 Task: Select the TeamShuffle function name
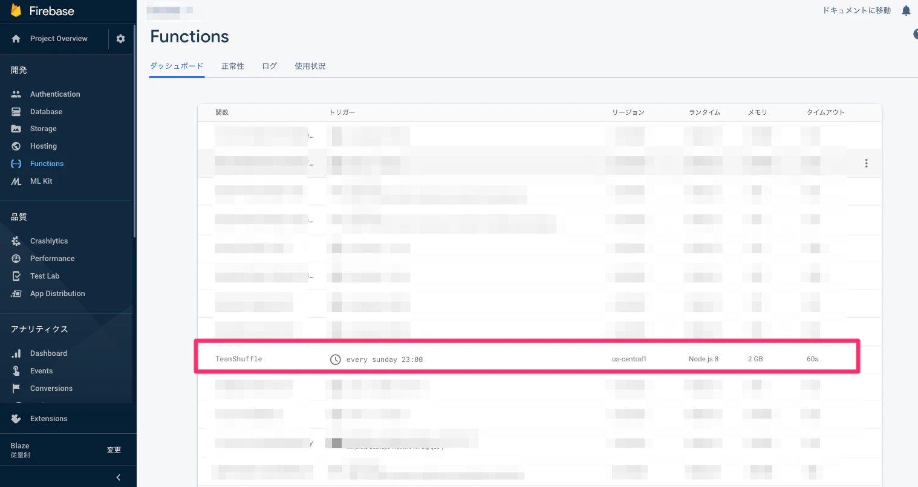pyautogui.click(x=239, y=359)
